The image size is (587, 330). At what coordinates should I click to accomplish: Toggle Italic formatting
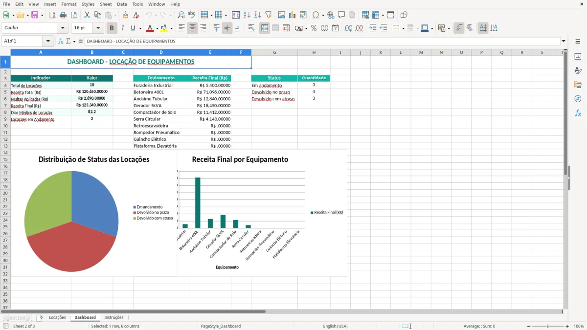pyautogui.click(x=122, y=28)
